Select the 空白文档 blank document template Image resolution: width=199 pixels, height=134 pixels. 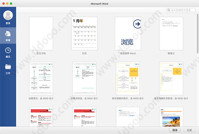41,33
